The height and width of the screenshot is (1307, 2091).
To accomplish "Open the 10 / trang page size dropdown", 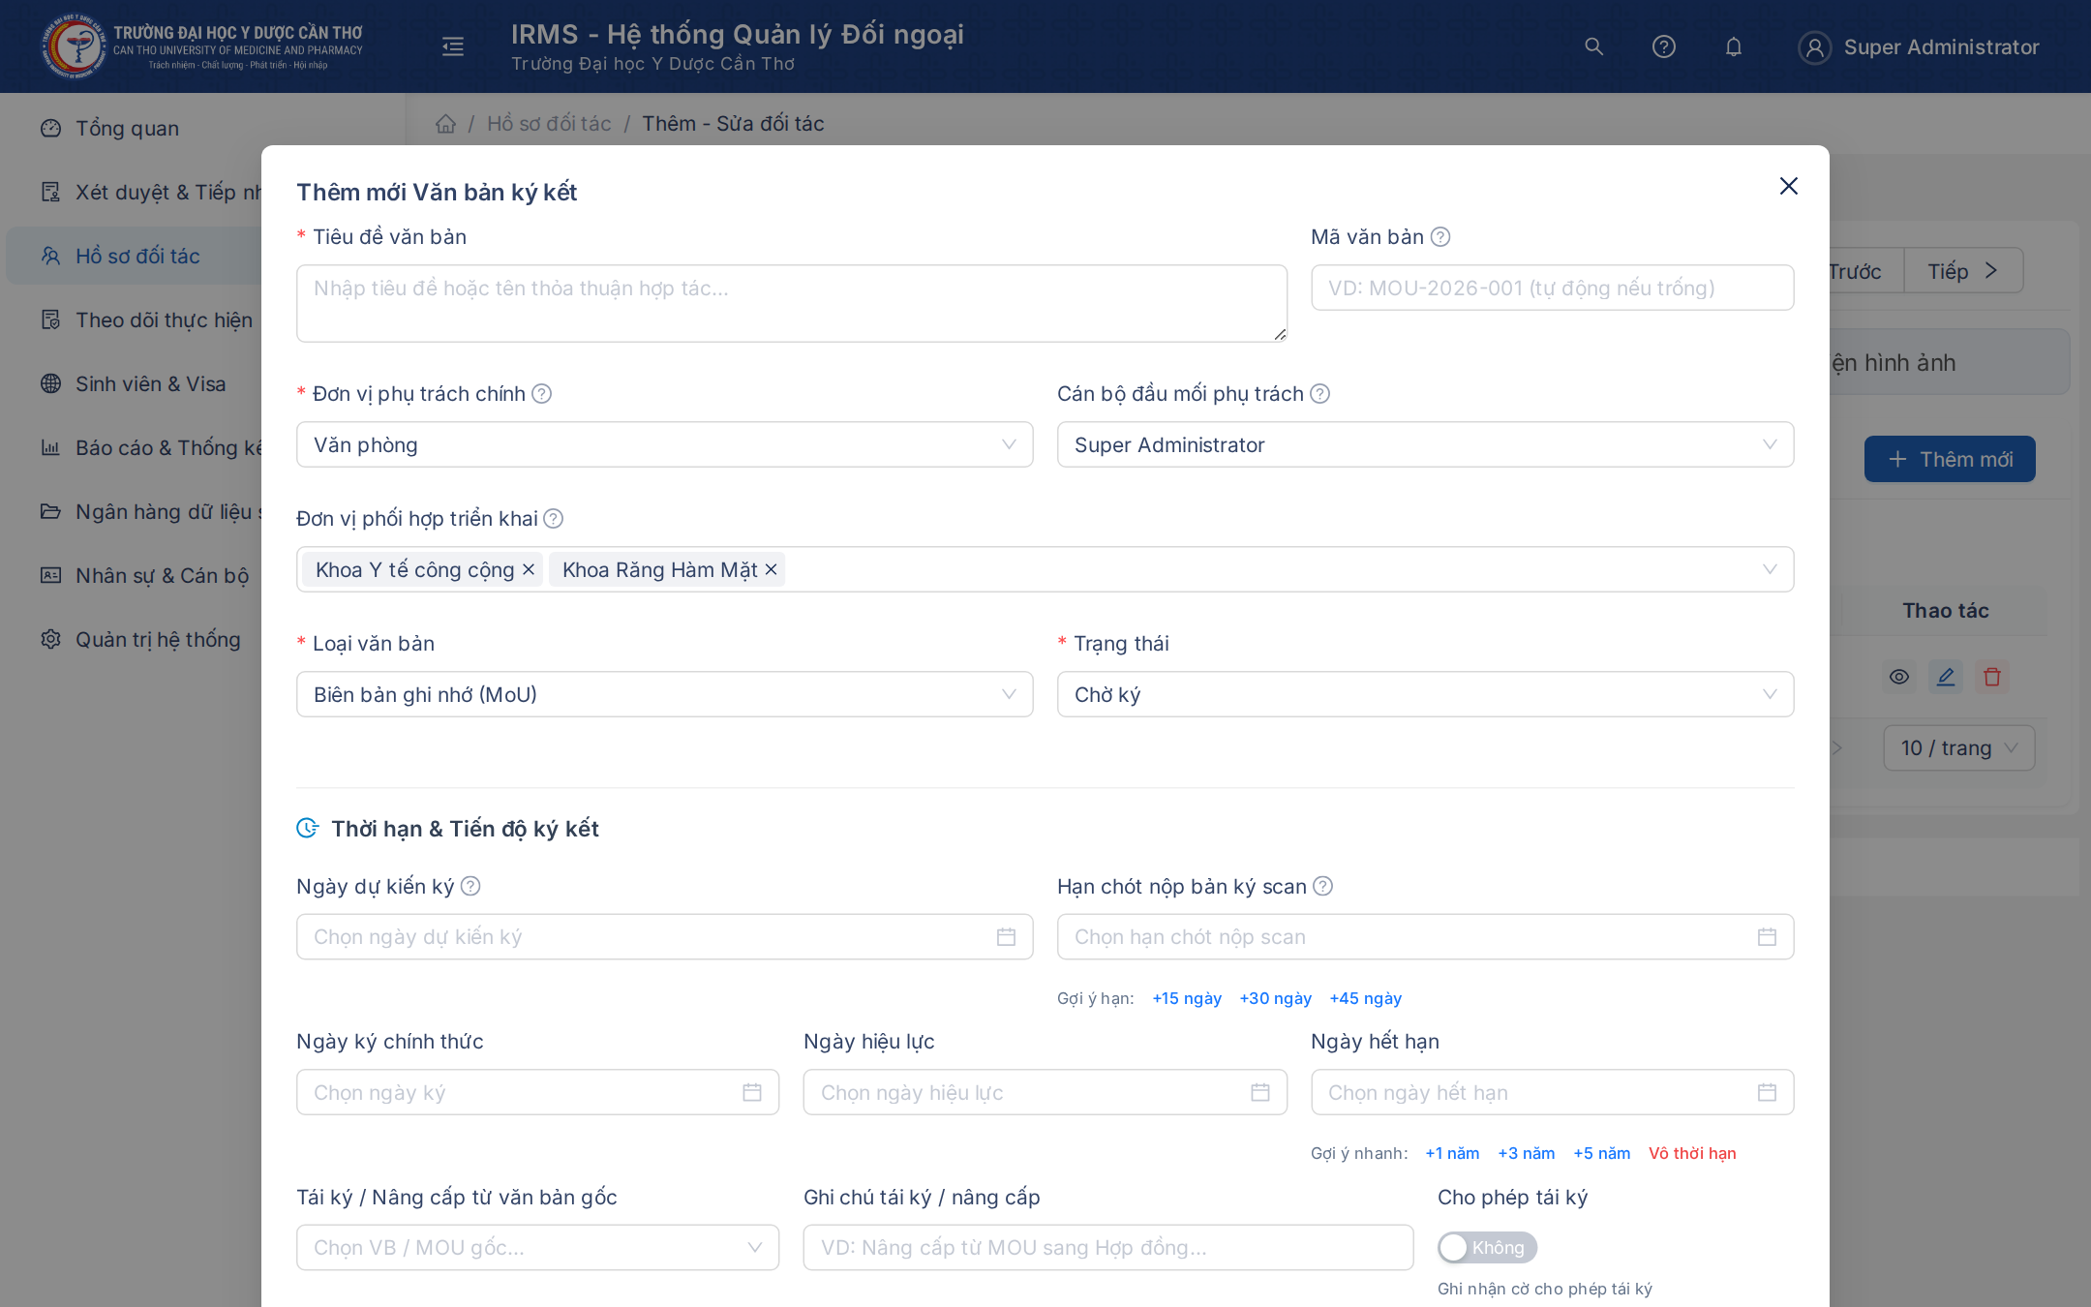I will 1958,747.
